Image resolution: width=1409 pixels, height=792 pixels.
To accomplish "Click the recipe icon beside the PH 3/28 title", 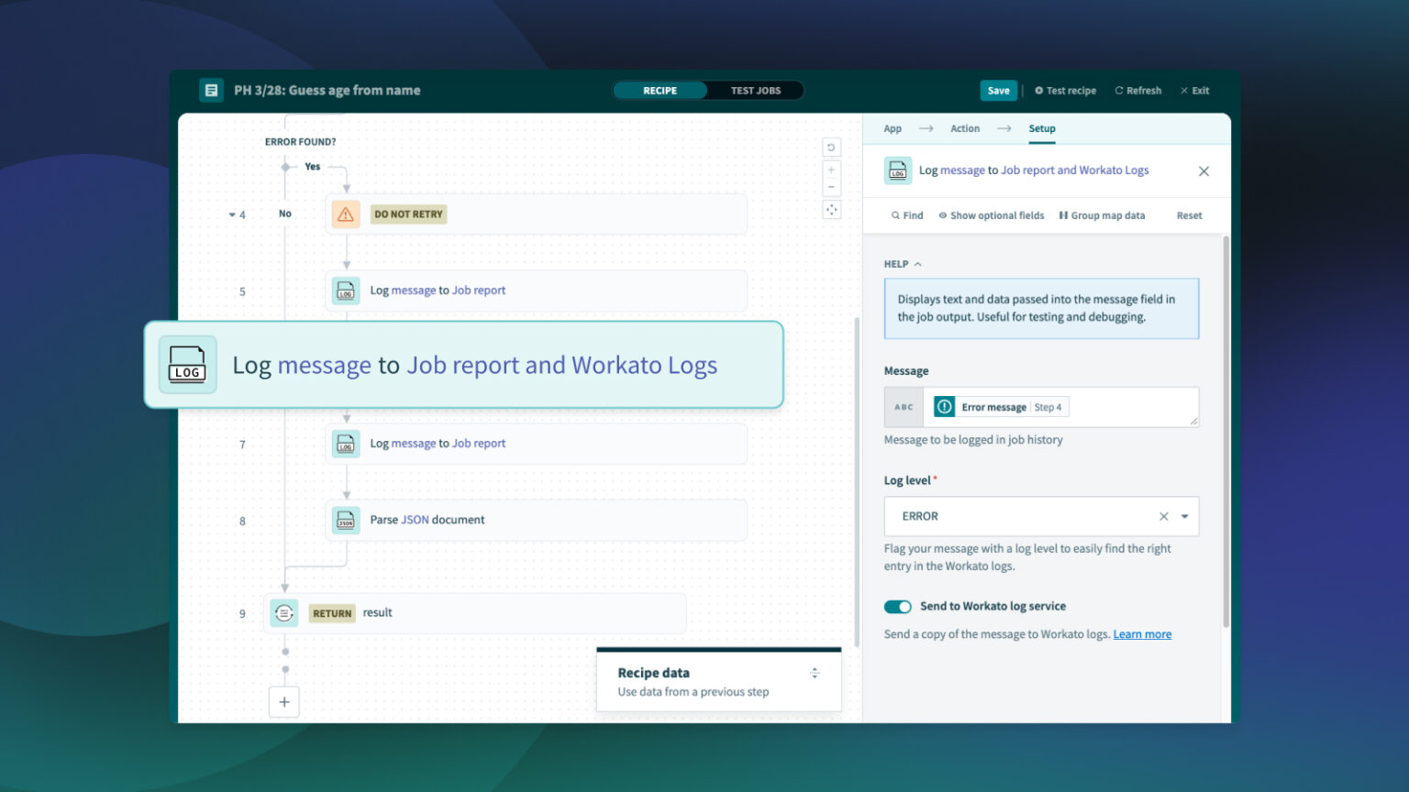I will click(212, 90).
